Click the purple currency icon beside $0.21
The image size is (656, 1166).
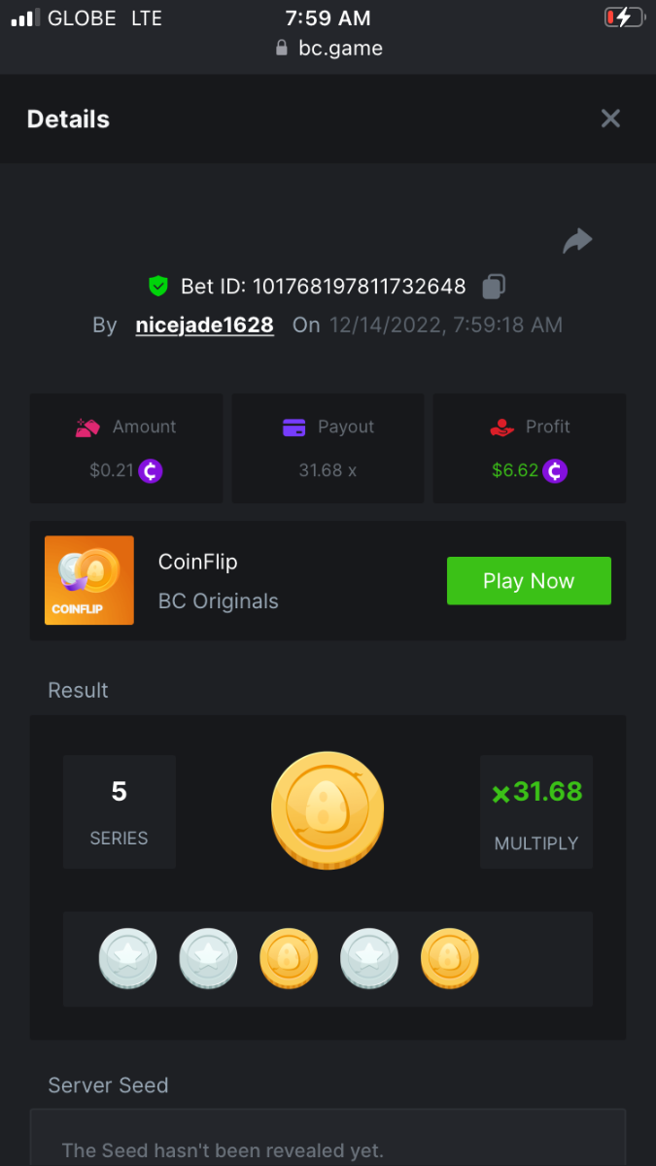tap(151, 471)
